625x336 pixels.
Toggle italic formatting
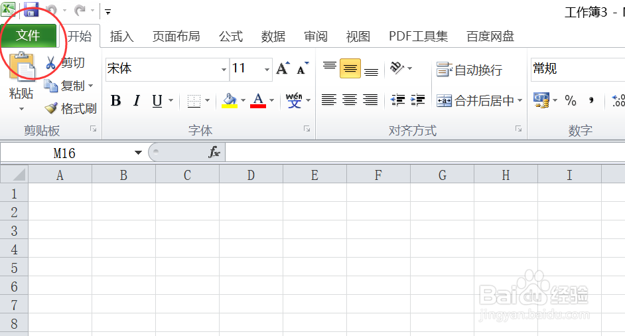pos(137,100)
